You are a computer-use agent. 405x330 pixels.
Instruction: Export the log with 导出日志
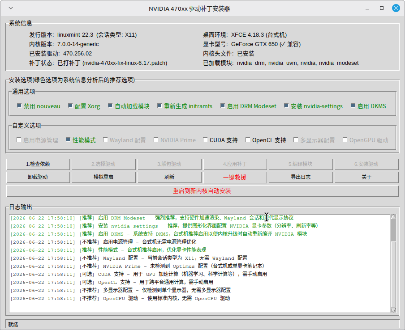click(x=301, y=178)
